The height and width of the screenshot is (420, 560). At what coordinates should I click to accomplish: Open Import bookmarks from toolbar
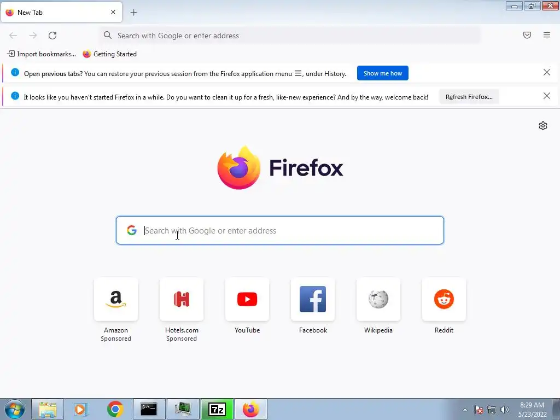42,54
